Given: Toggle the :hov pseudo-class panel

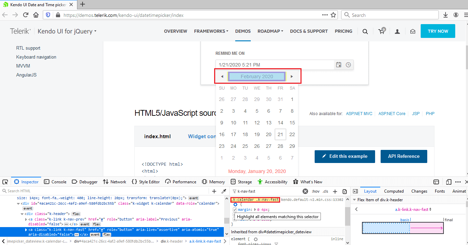Looking at the screenshot, I should click(316, 191).
